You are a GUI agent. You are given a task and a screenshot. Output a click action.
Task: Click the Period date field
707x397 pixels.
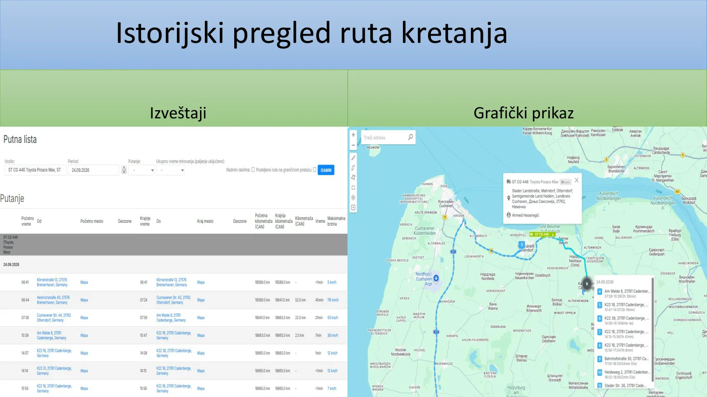point(93,170)
